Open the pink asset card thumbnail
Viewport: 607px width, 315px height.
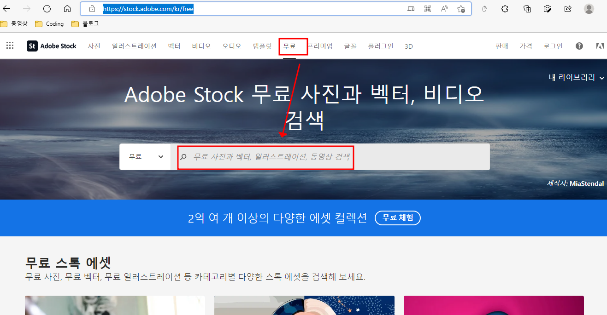(494, 305)
